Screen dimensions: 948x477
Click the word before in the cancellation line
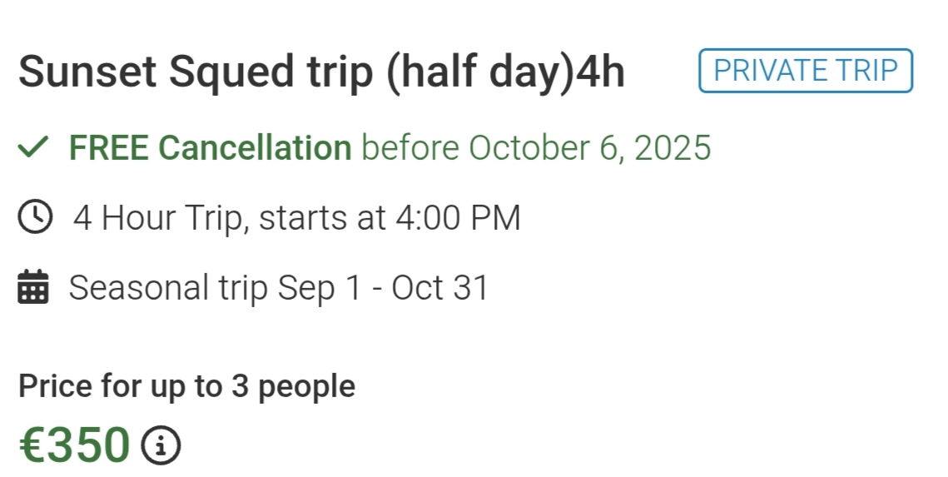(x=409, y=149)
